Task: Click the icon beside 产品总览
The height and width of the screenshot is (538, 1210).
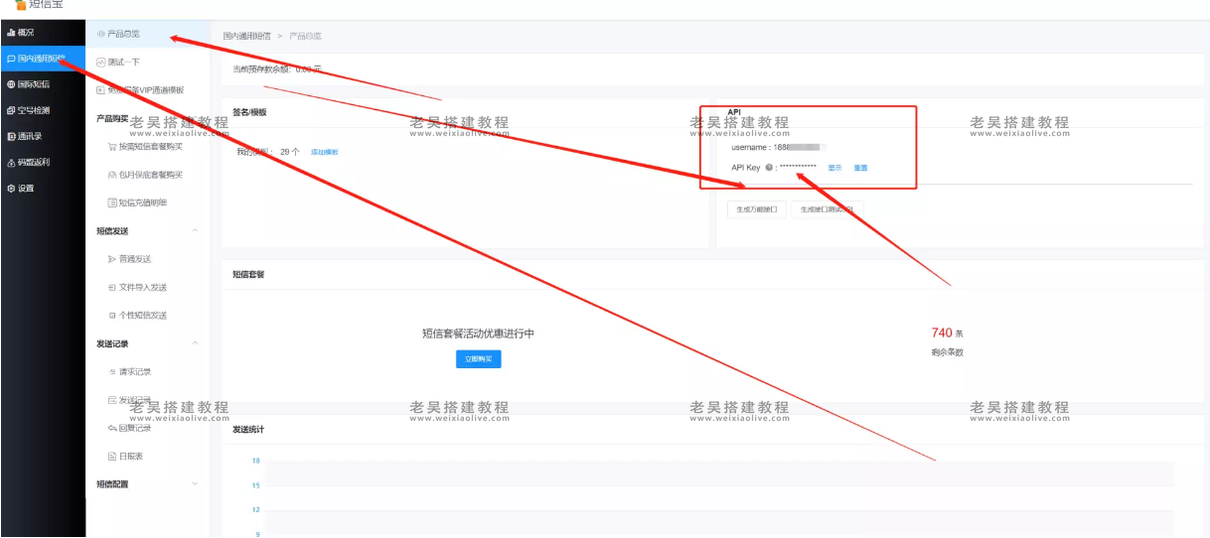Action: [x=100, y=34]
